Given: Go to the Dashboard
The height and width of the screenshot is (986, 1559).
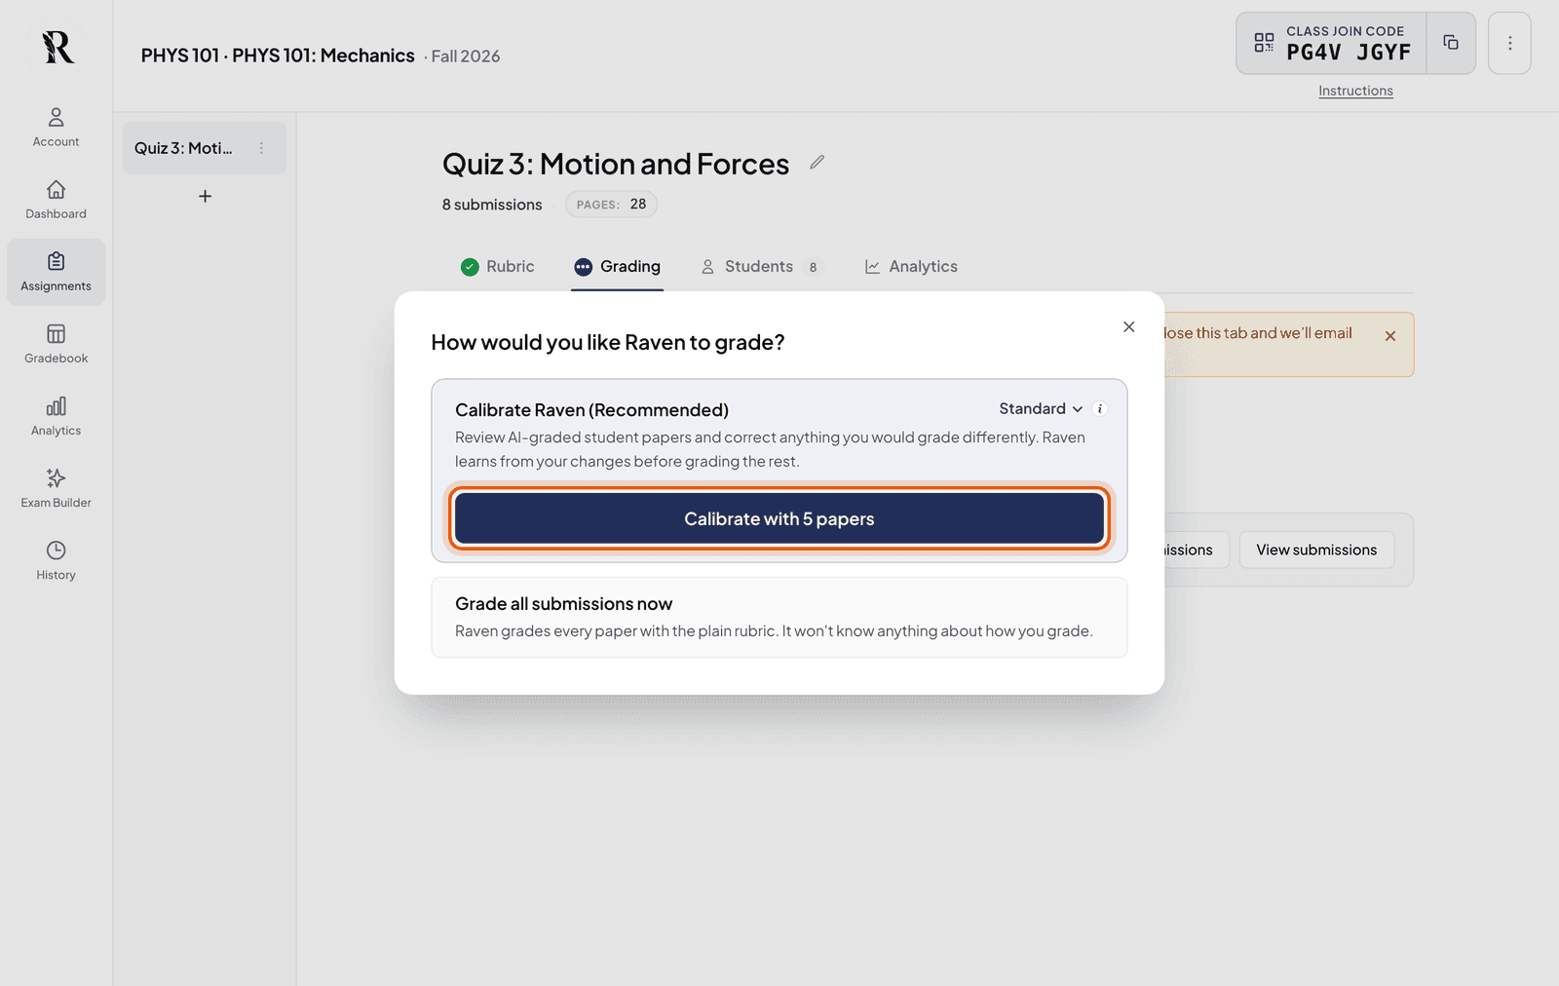Looking at the screenshot, I should [56, 200].
